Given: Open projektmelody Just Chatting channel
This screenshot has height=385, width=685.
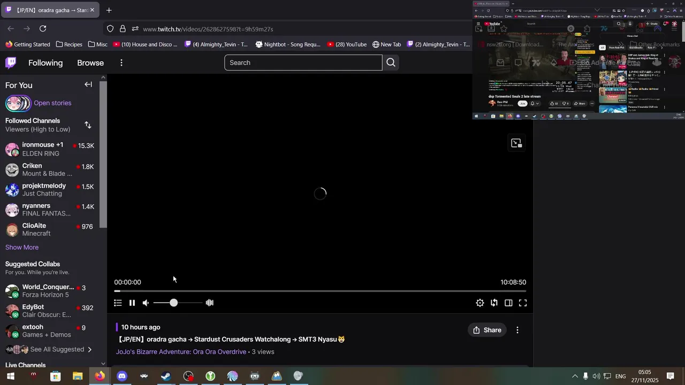Looking at the screenshot, I should click(50, 189).
